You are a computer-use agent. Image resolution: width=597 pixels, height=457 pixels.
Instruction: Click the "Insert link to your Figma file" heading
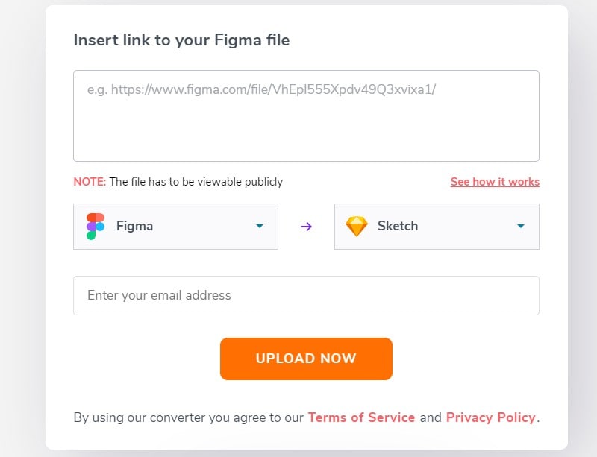point(181,40)
